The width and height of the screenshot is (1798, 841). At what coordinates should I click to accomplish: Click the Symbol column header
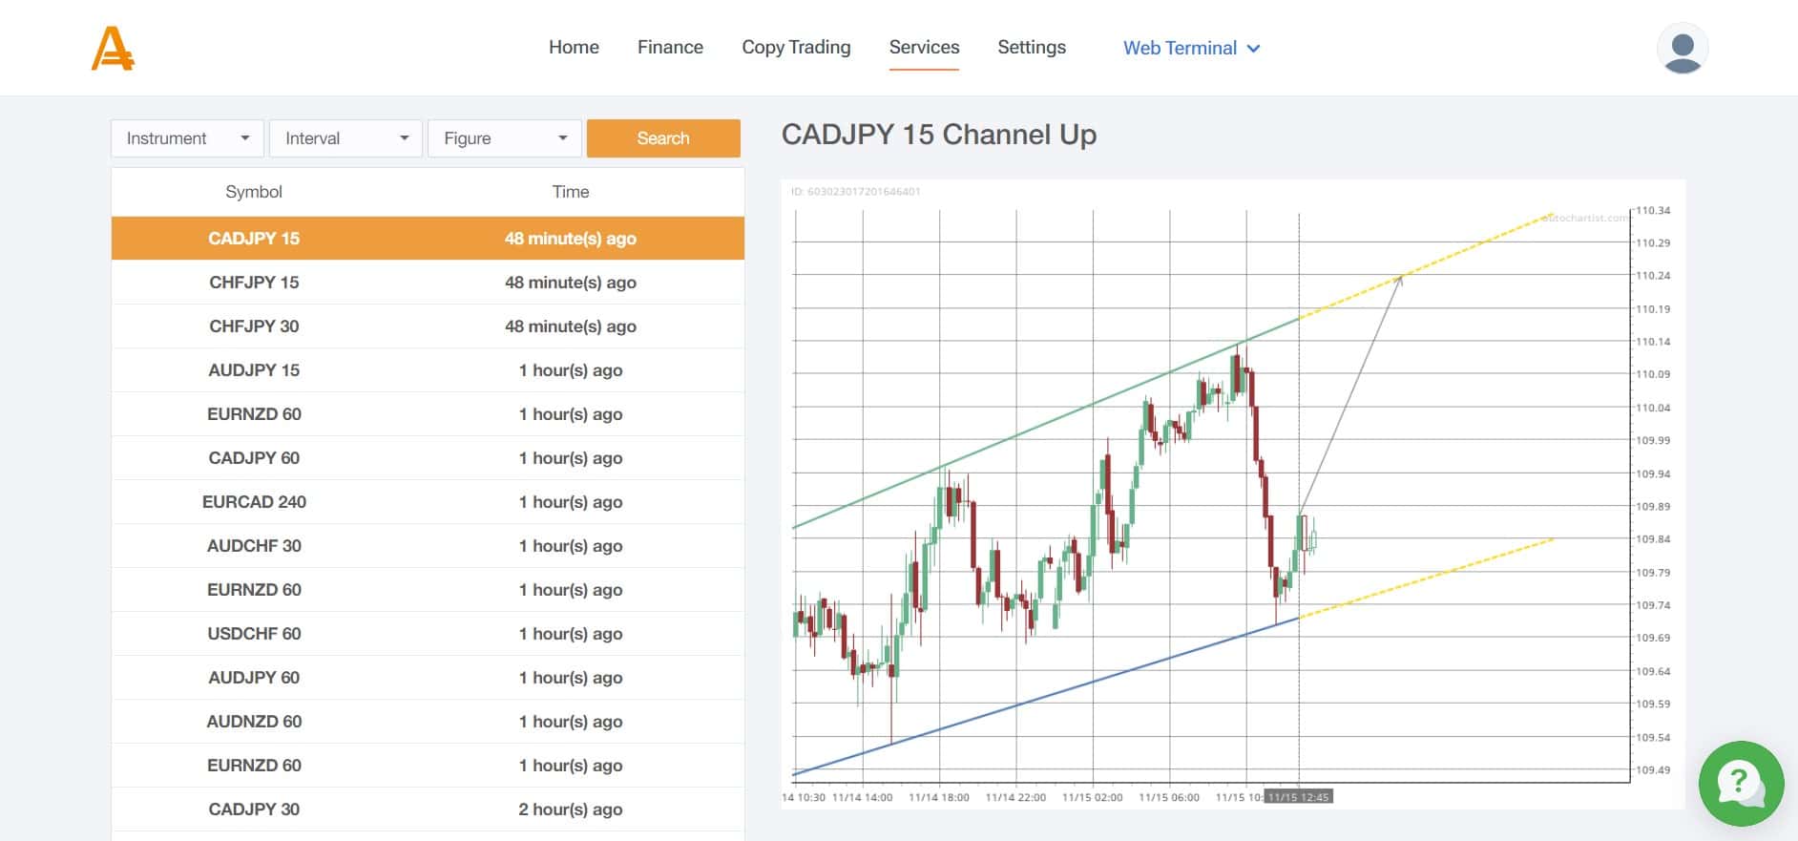click(254, 192)
